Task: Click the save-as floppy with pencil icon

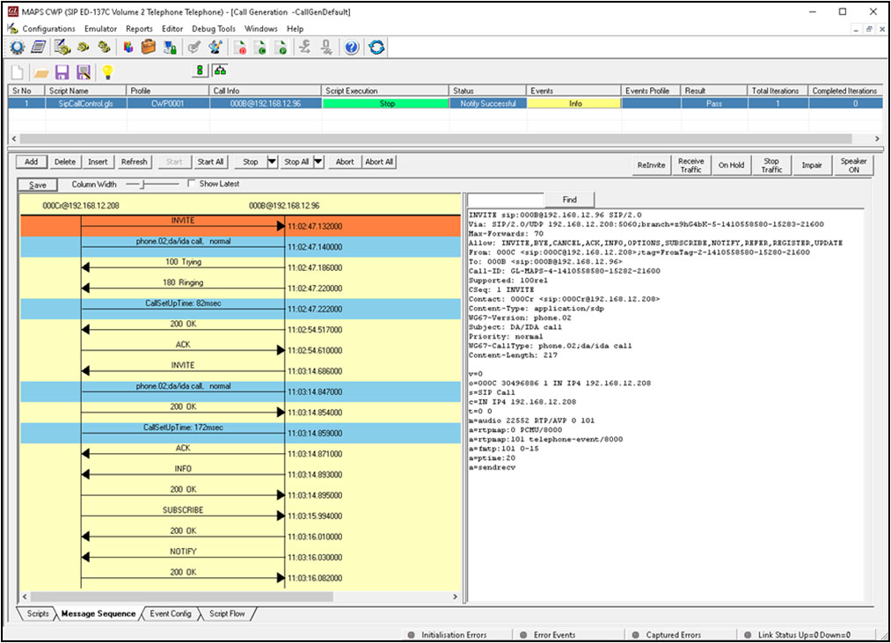Action: coord(84,72)
